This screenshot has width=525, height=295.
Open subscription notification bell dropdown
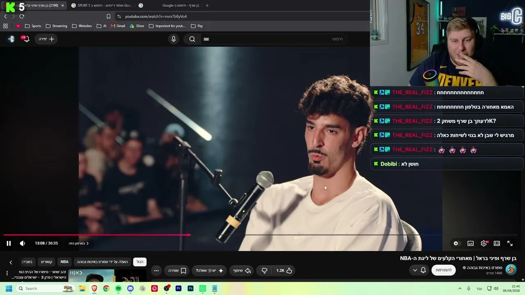[x=419, y=270]
